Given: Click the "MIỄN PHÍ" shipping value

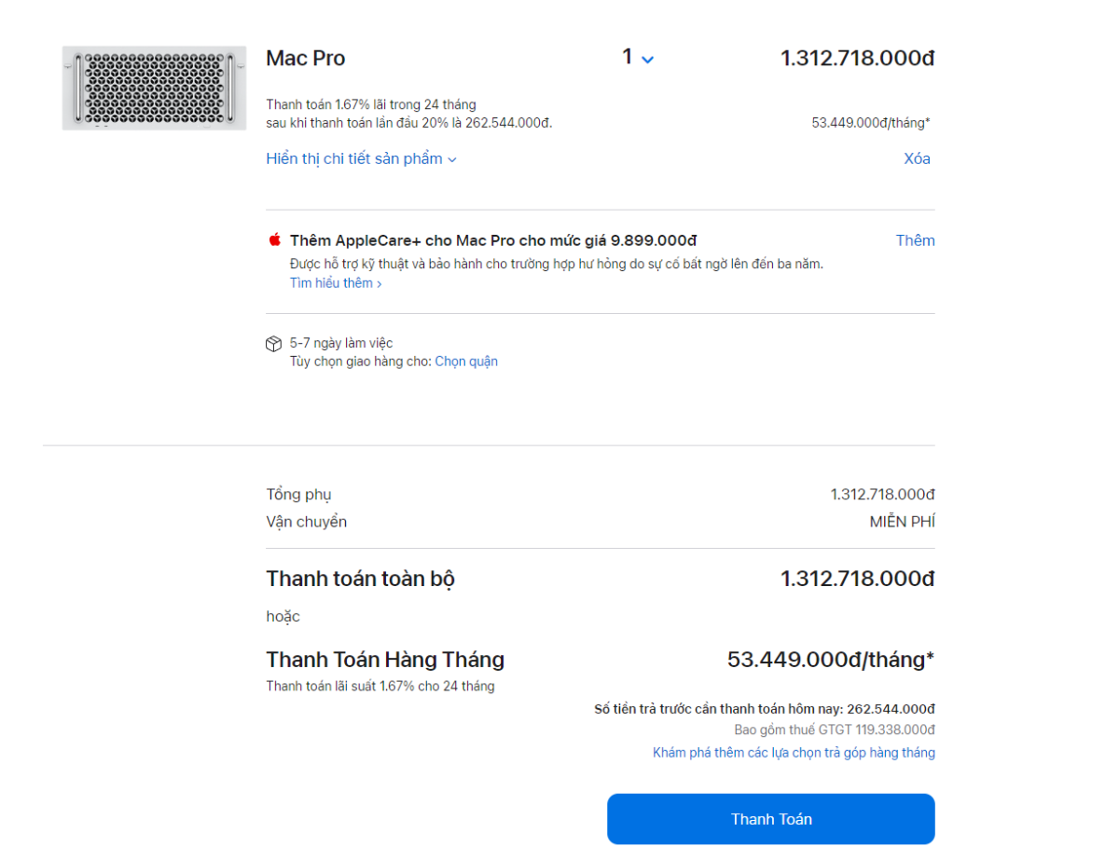Looking at the screenshot, I should click(x=902, y=522).
